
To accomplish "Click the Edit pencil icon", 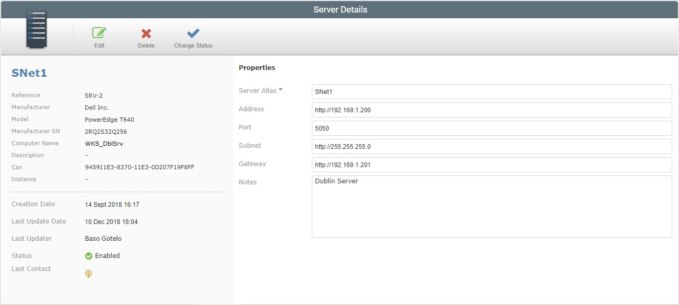I will point(99,32).
